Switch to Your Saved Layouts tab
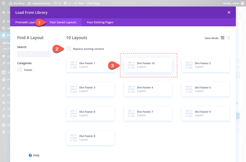Viewport: 246px width, 162px height. click(63, 22)
